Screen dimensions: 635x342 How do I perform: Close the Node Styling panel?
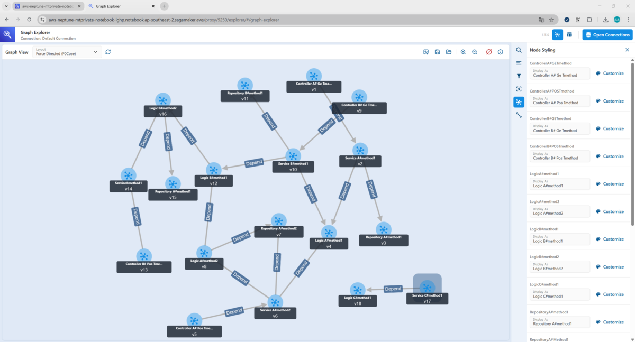click(627, 50)
